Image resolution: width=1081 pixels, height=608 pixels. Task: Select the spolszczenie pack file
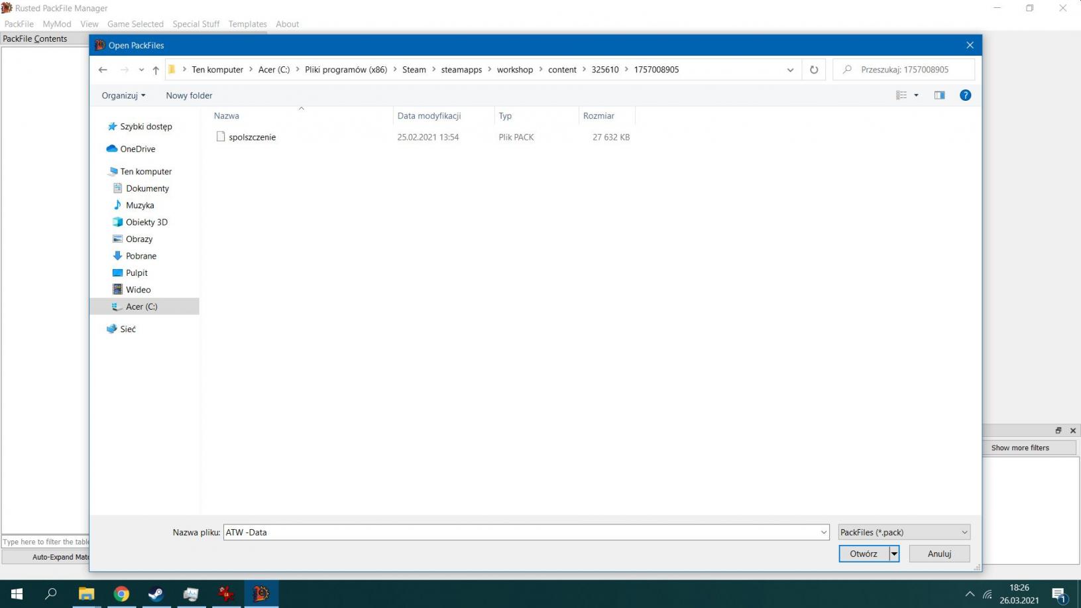[x=252, y=137]
